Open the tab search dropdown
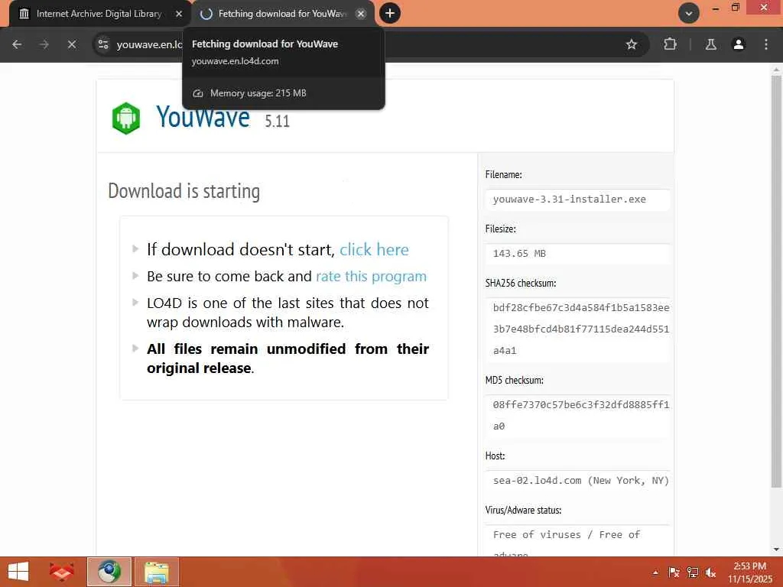 pyautogui.click(x=689, y=14)
